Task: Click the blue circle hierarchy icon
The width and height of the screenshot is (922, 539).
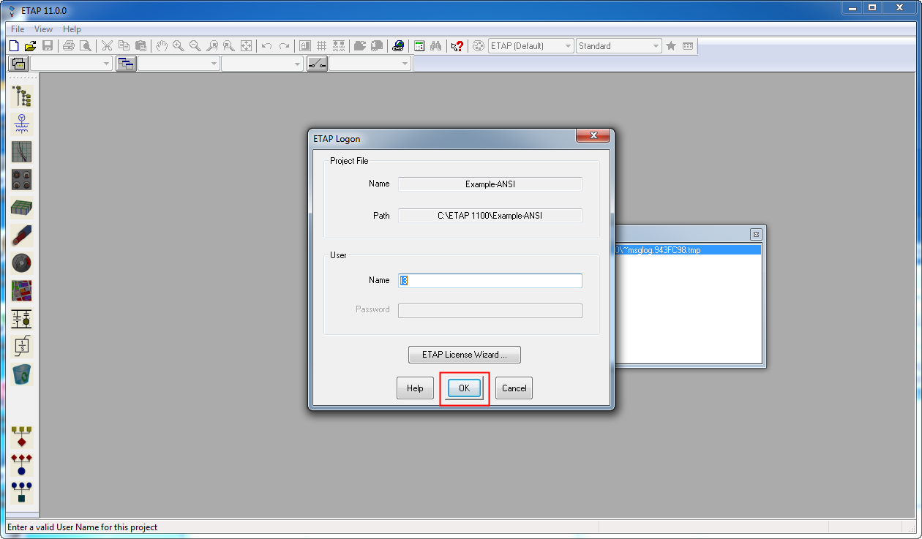Action: pyautogui.click(x=21, y=464)
